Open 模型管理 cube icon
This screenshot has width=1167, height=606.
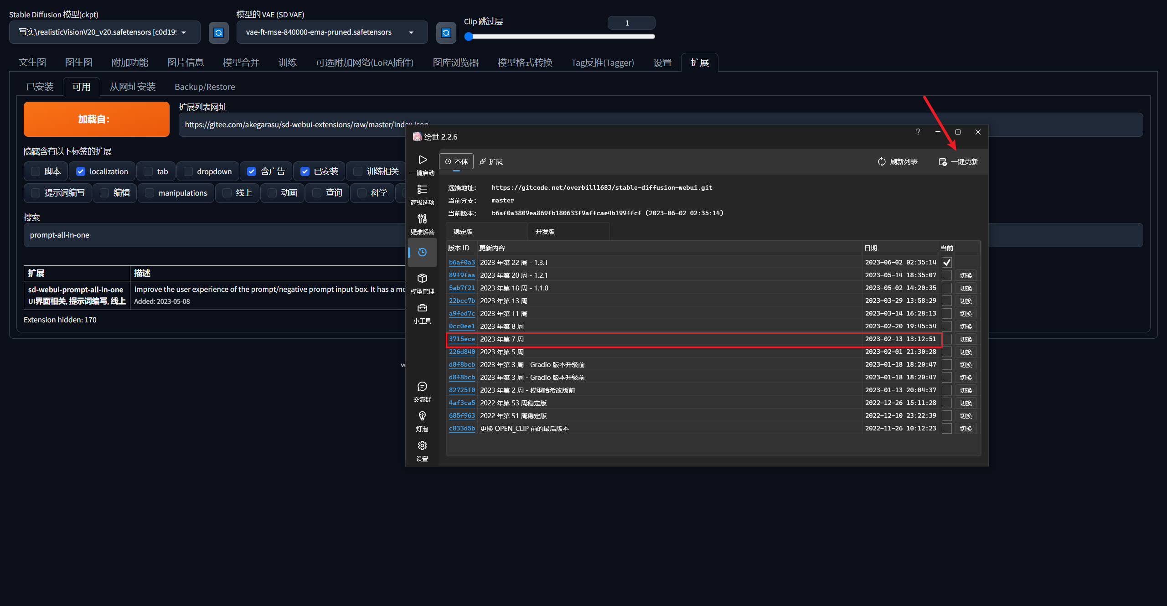tap(422, 278)
